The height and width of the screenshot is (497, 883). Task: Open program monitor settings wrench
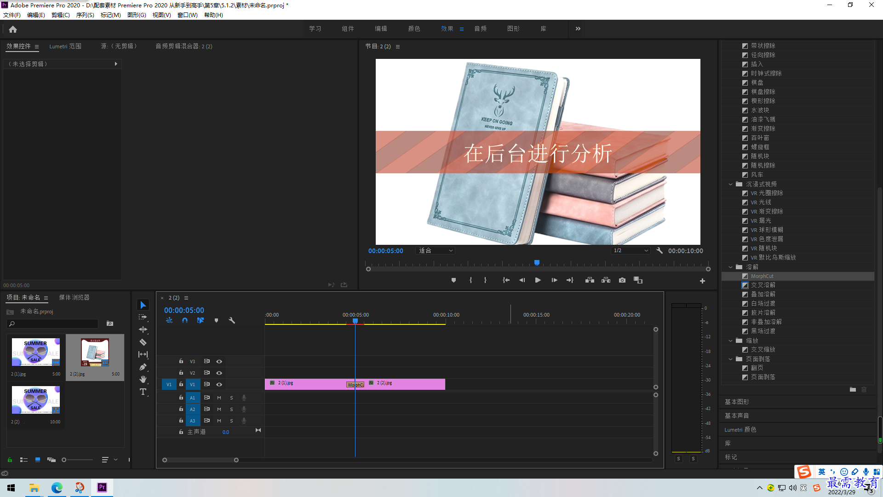coord(659,251)
